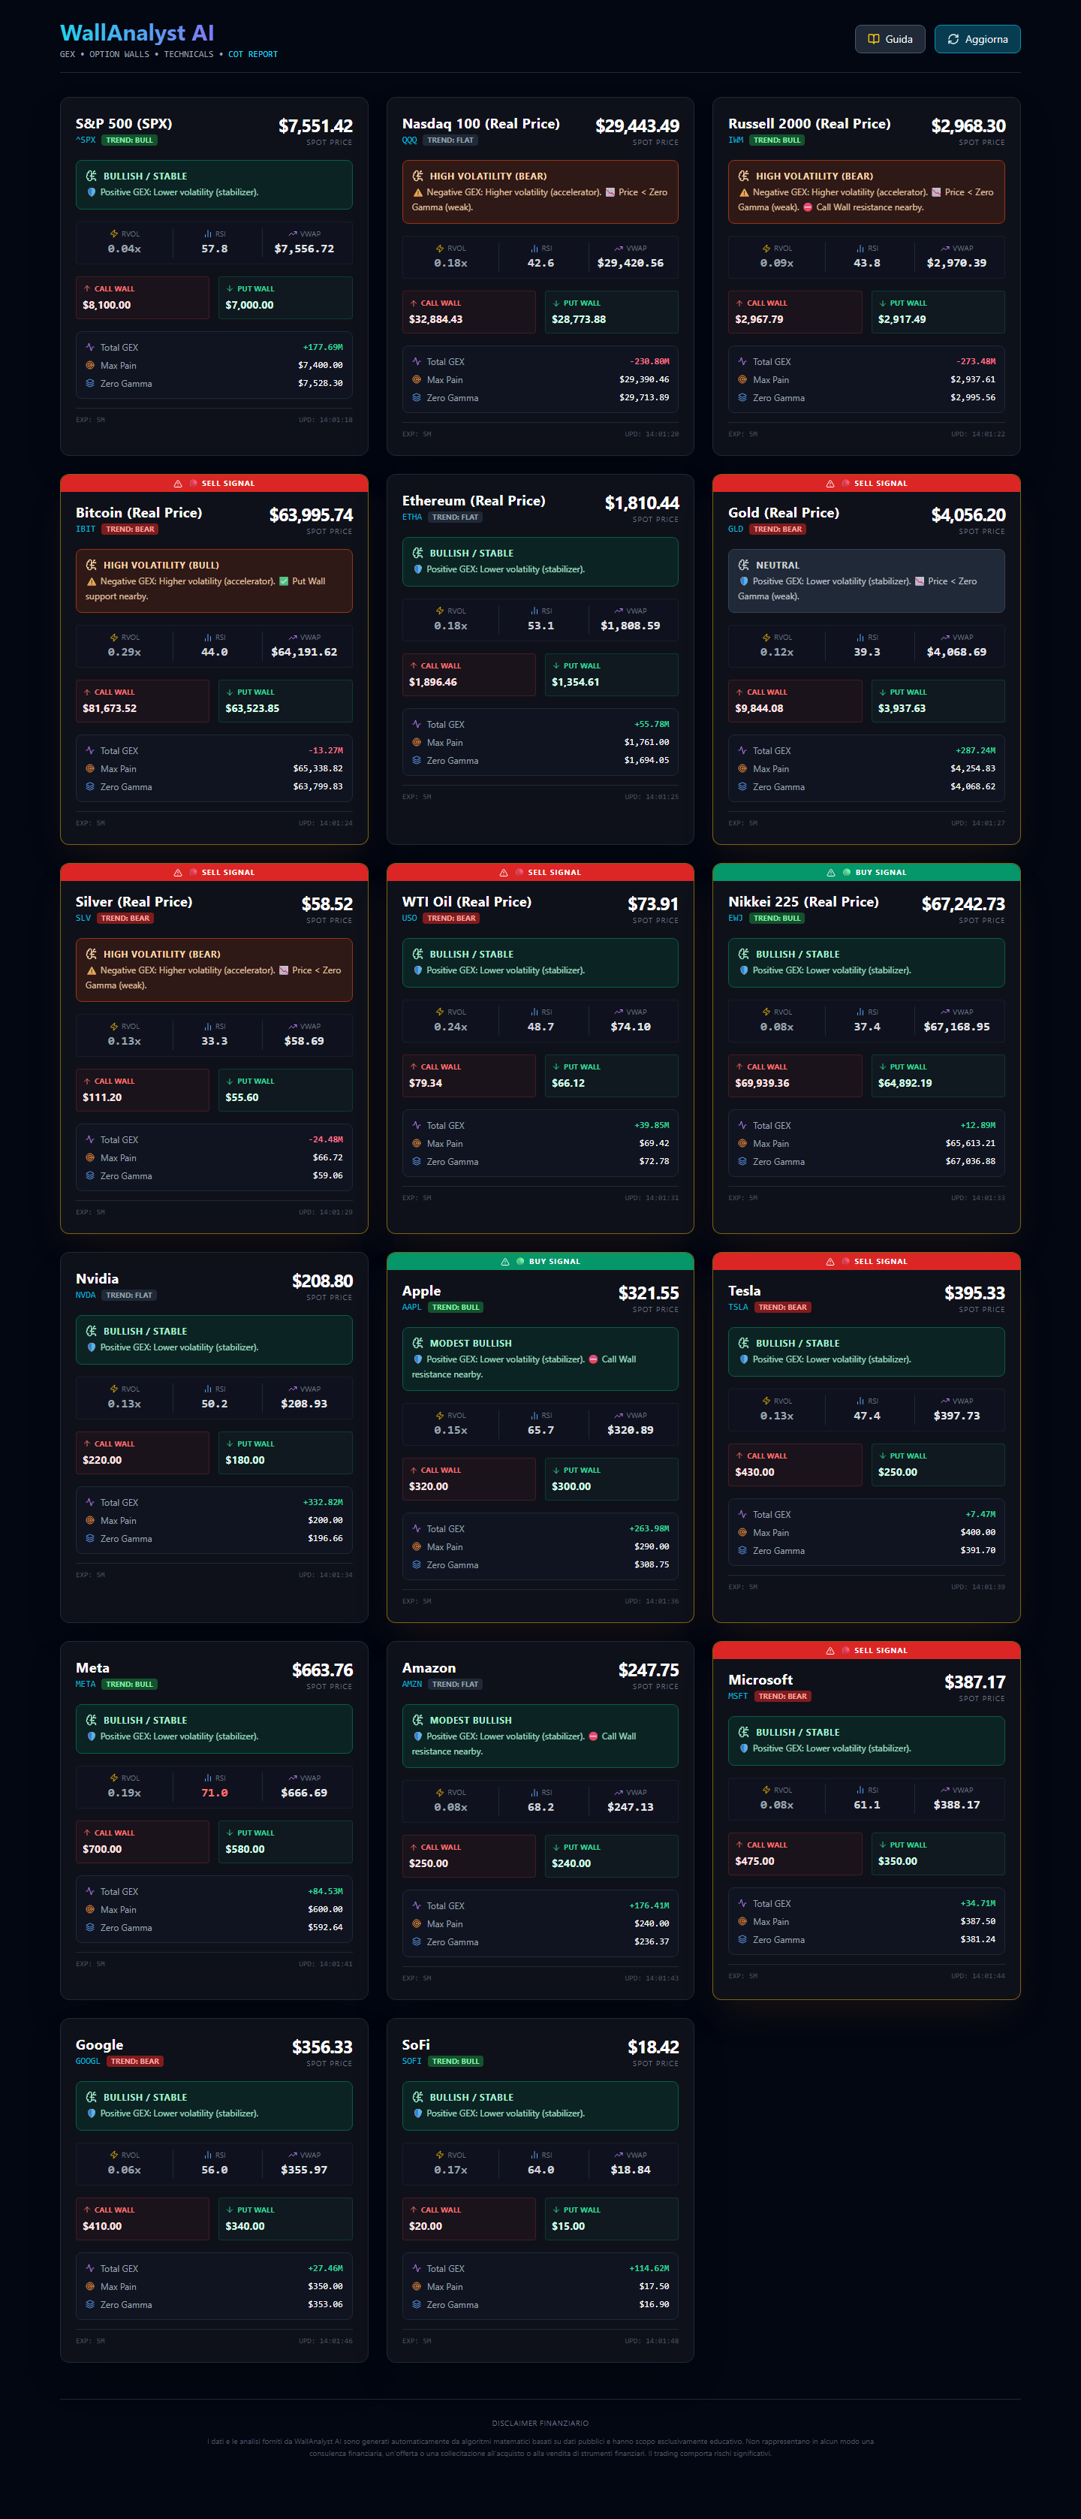Click the warning triangle in Nikkei 225 Buy Signal banner

[831, 873]
